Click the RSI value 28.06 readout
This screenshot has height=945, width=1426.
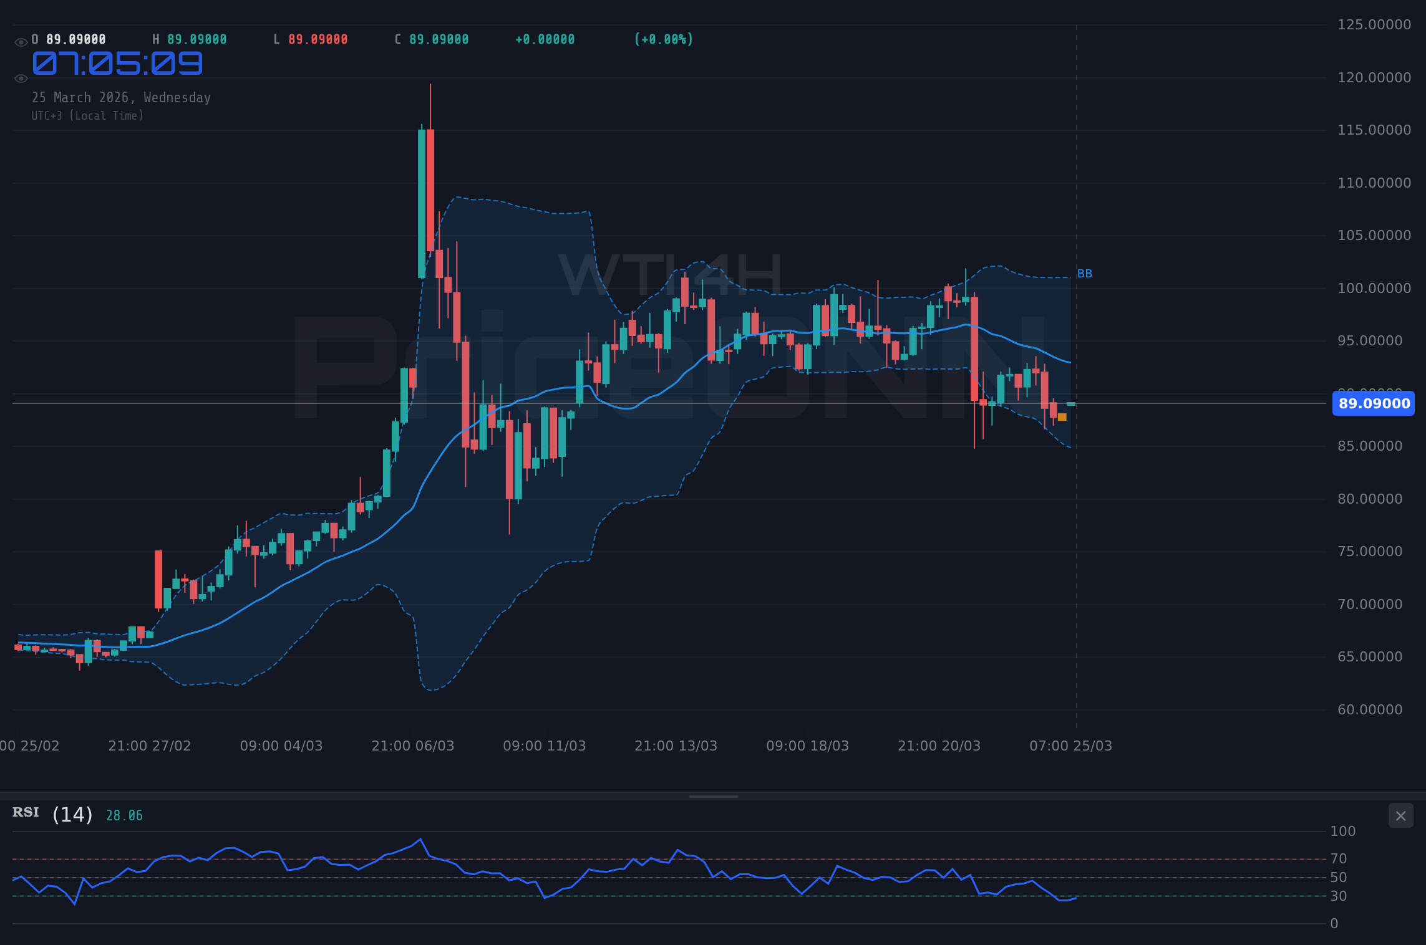tap(124, 814)
